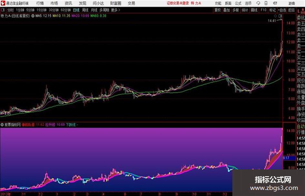This screenshot has width=305, height=196.
Task: Click the 返回 toolbar button
Action: (291, 10)
